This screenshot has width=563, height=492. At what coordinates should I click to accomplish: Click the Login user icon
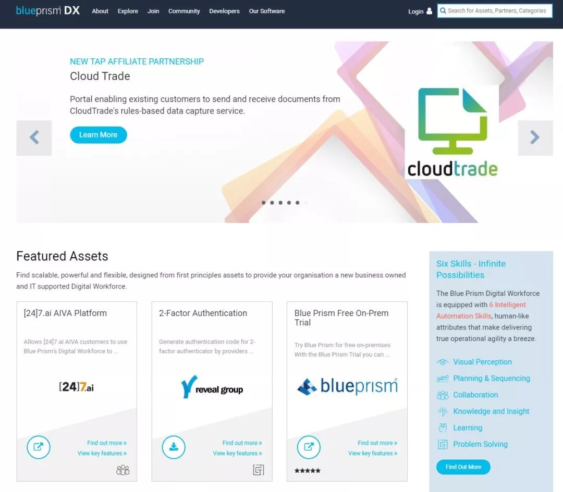429,11
